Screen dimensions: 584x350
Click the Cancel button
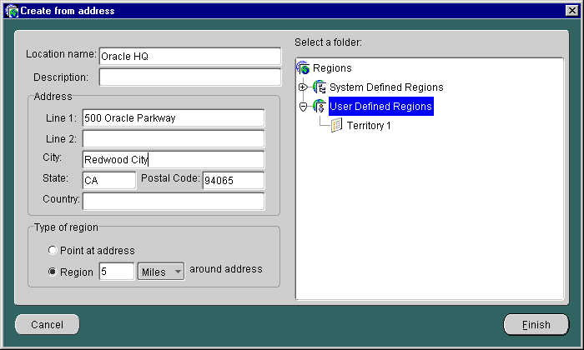tap(48, 325)
